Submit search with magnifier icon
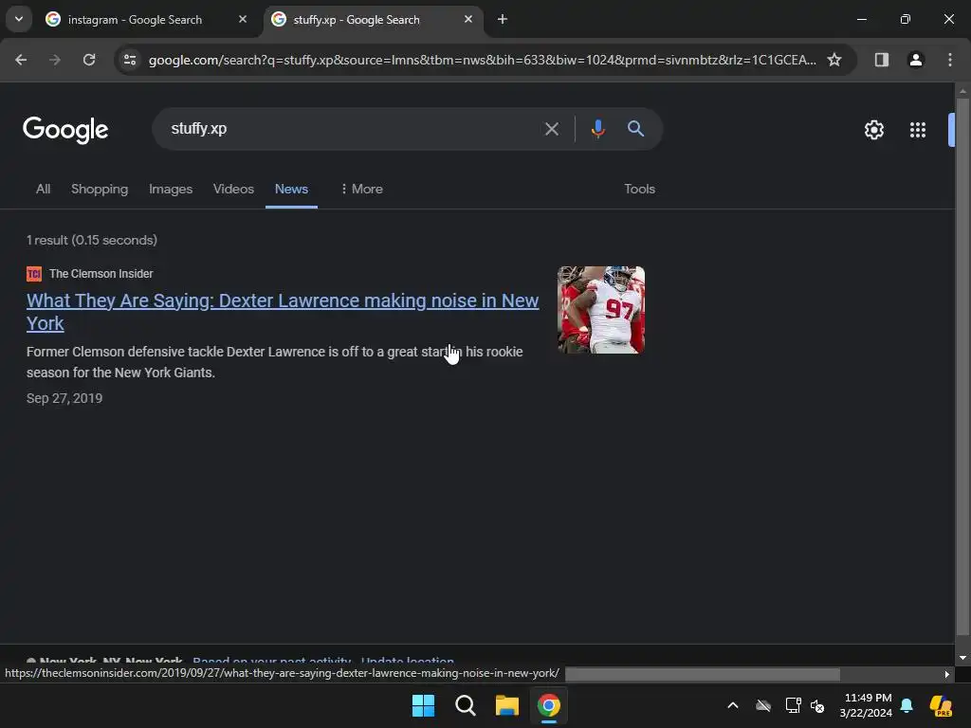 [x=635, y=129]
